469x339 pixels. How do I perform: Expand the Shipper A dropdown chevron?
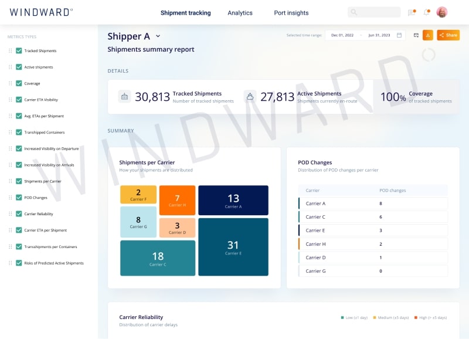[158, 36]
